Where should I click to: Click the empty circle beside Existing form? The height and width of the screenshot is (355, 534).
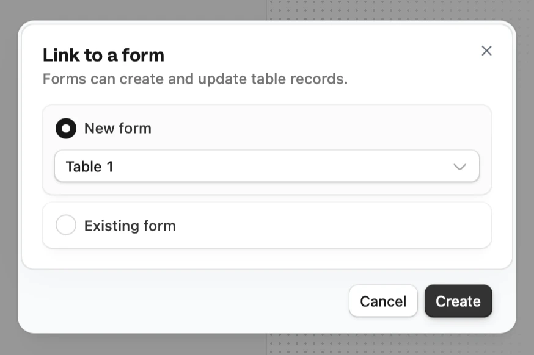pos(66,225)
